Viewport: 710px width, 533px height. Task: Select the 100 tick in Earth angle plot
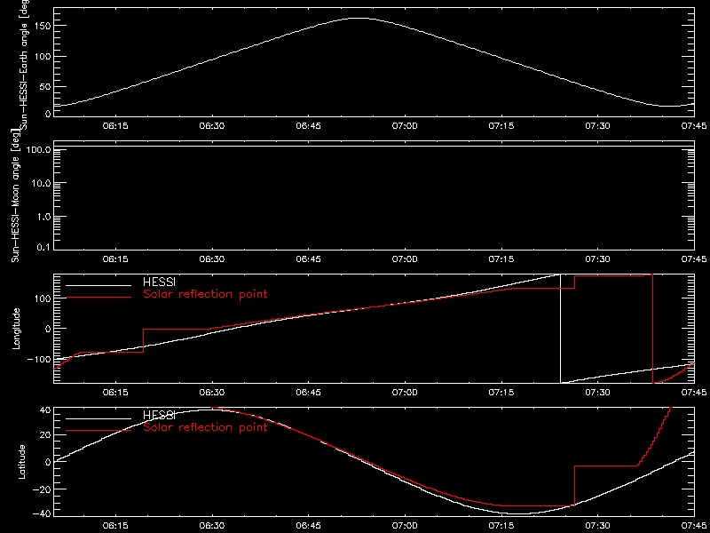click(42, 56)
